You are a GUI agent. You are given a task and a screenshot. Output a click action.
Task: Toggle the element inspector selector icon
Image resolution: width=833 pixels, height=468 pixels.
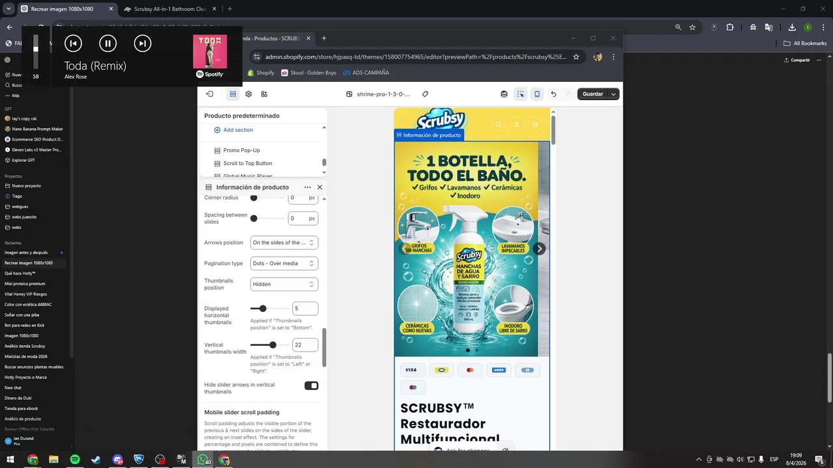click(x=521, y=94)
